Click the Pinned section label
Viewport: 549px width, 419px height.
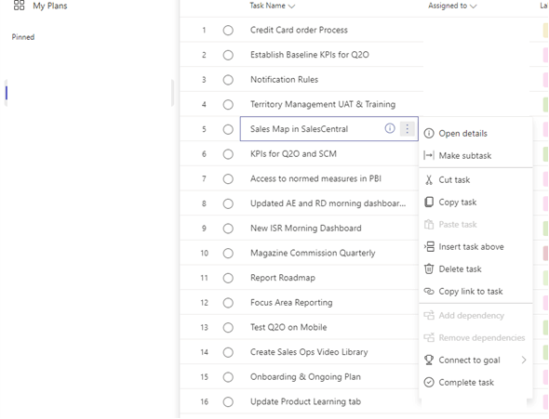(x=23, y=37)
